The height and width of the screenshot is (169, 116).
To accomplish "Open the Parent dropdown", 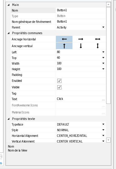I will pyautogui.click(x=103, y=27).
